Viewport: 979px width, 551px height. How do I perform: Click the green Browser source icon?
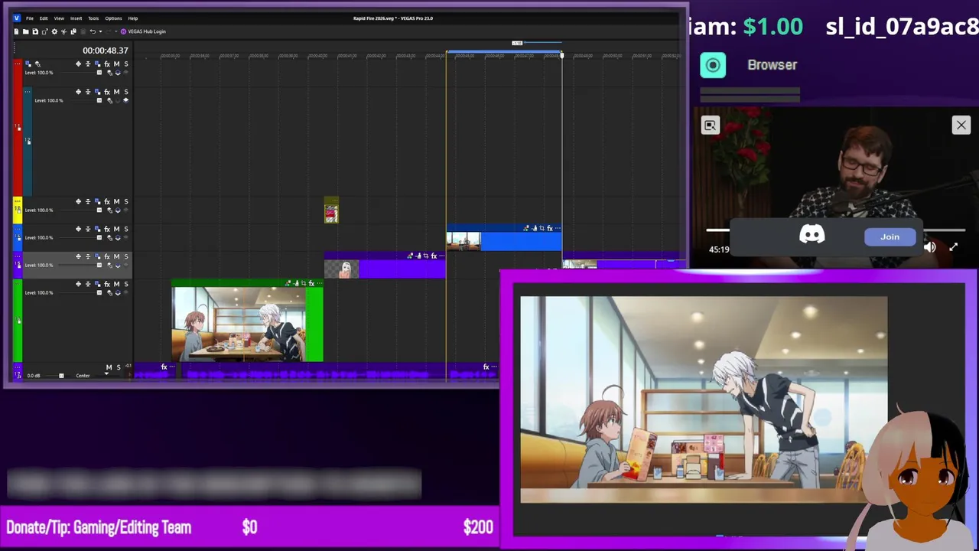(x=713, y=65)
